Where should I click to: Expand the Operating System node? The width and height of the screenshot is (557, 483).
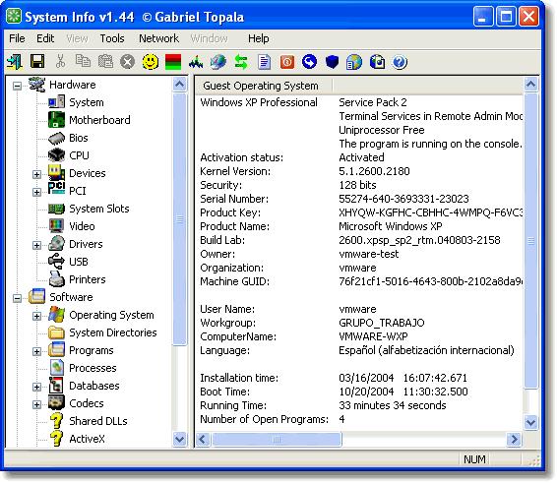tap(36, 316)
